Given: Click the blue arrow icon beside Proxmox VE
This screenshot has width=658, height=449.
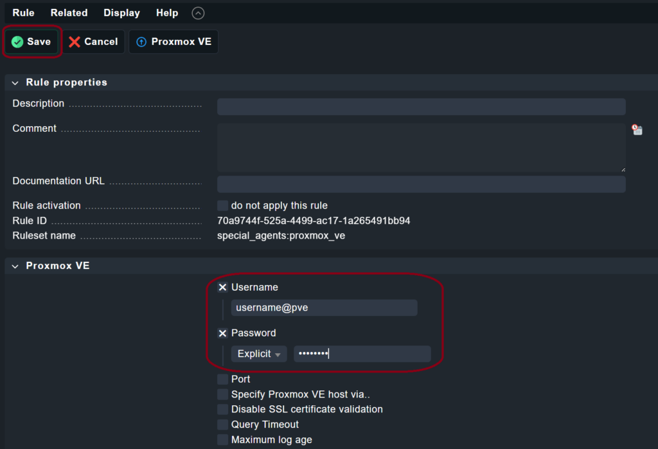Looking at the screenshot, I should (x=141, y=42).
